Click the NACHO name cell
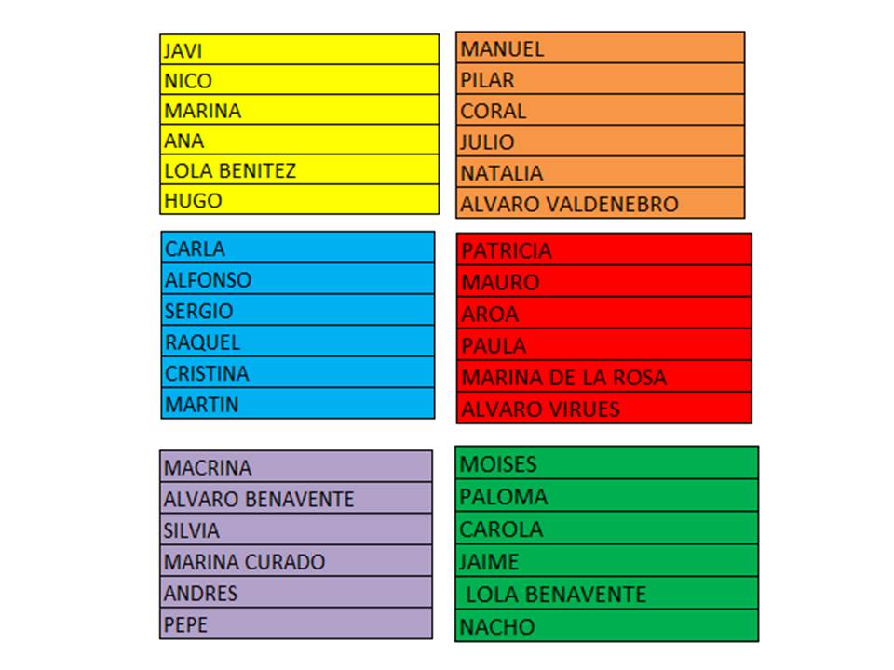Screen dimensions: 894x670 [x=606, y=626]
